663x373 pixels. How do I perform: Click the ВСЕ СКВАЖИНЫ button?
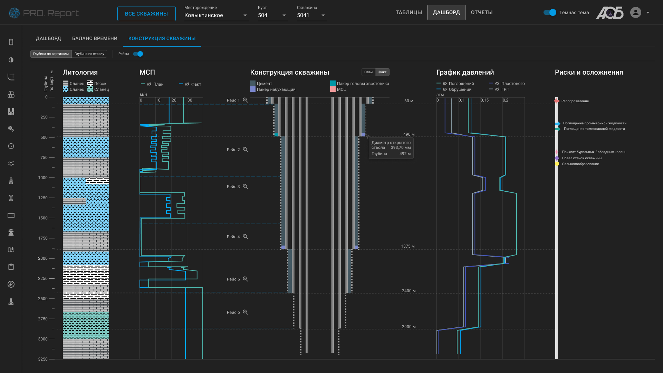click(146, 14)
